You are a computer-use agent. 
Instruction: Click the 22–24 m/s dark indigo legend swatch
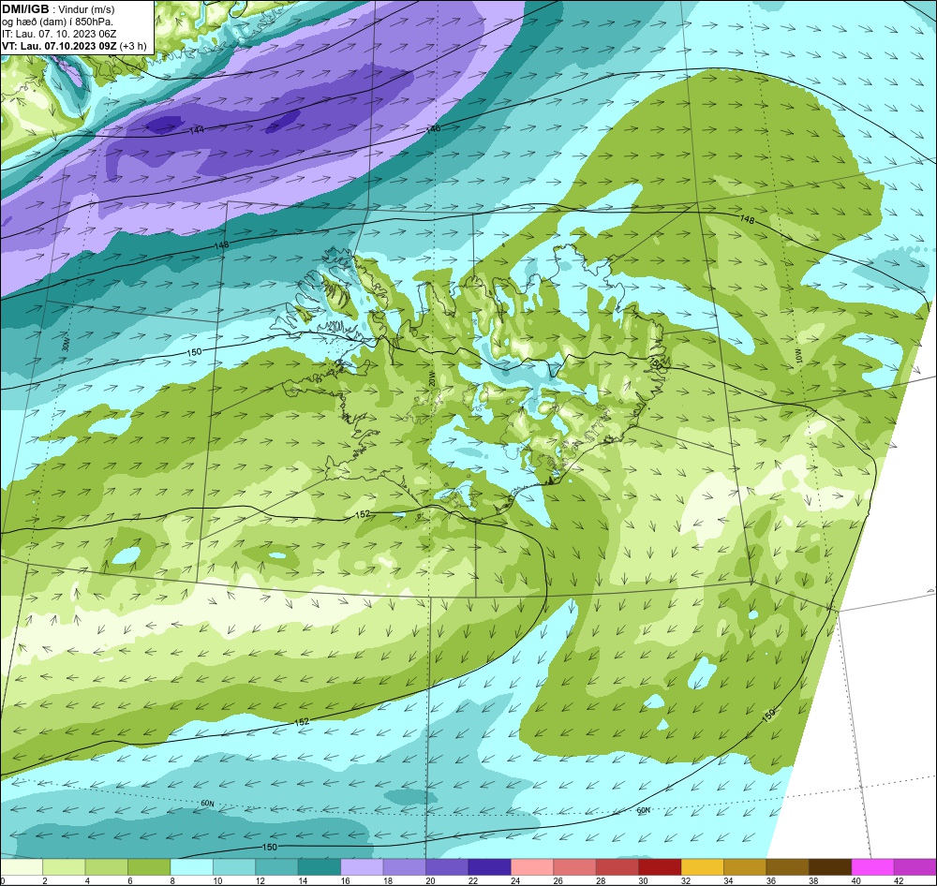pos(489,867)
